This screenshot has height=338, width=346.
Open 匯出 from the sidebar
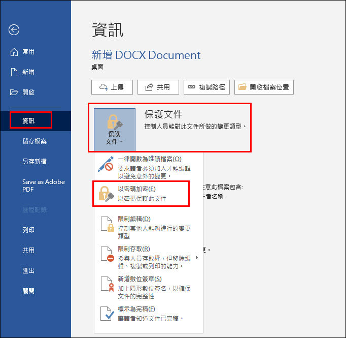(36, 271)
